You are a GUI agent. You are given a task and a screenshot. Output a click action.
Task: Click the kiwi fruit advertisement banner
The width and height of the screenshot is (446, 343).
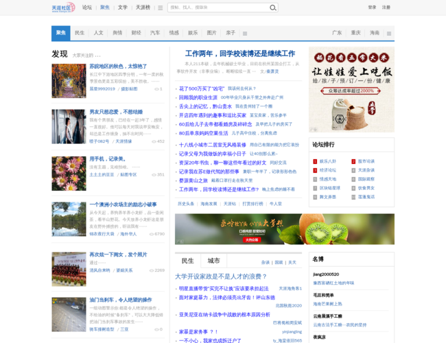[285, 229]
